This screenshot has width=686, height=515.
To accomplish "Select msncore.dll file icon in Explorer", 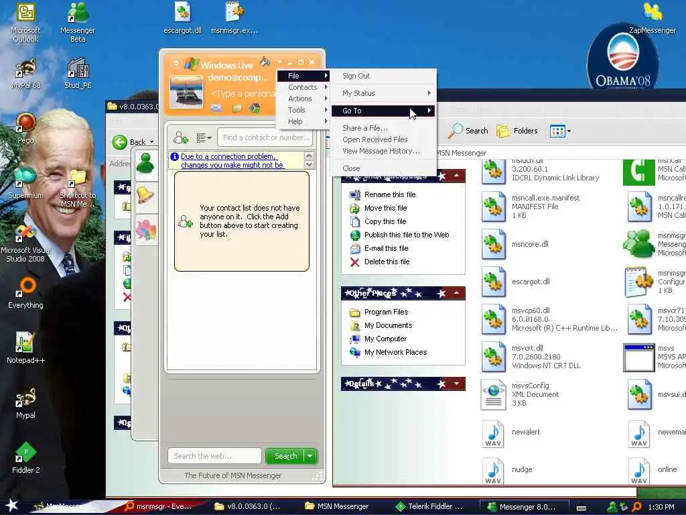I will pos(494,244).
